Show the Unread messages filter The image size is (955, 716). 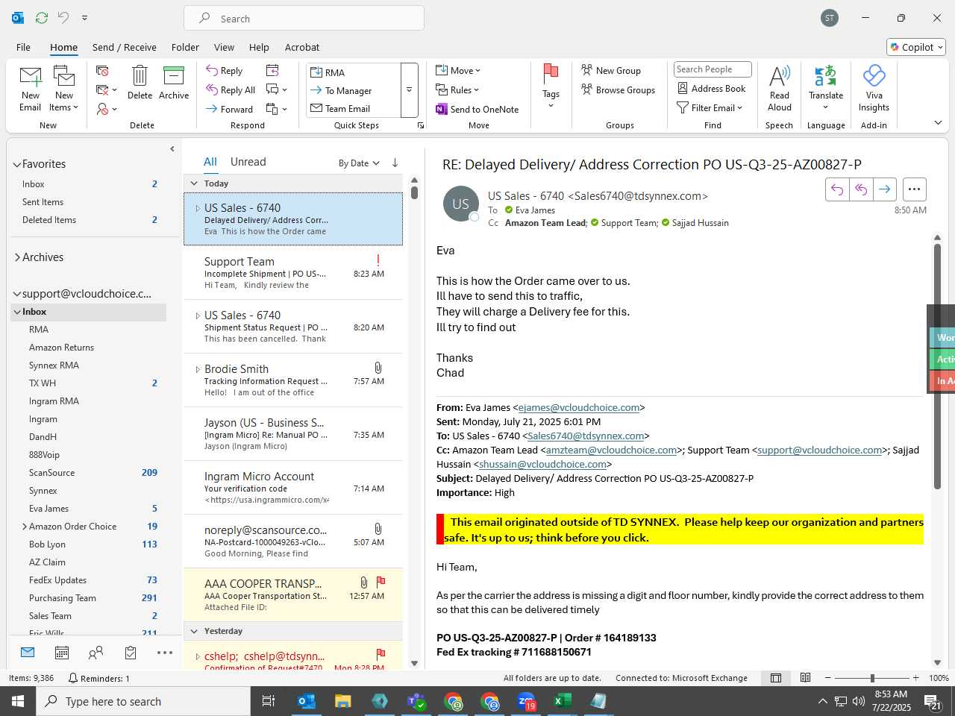coord(248,162)
